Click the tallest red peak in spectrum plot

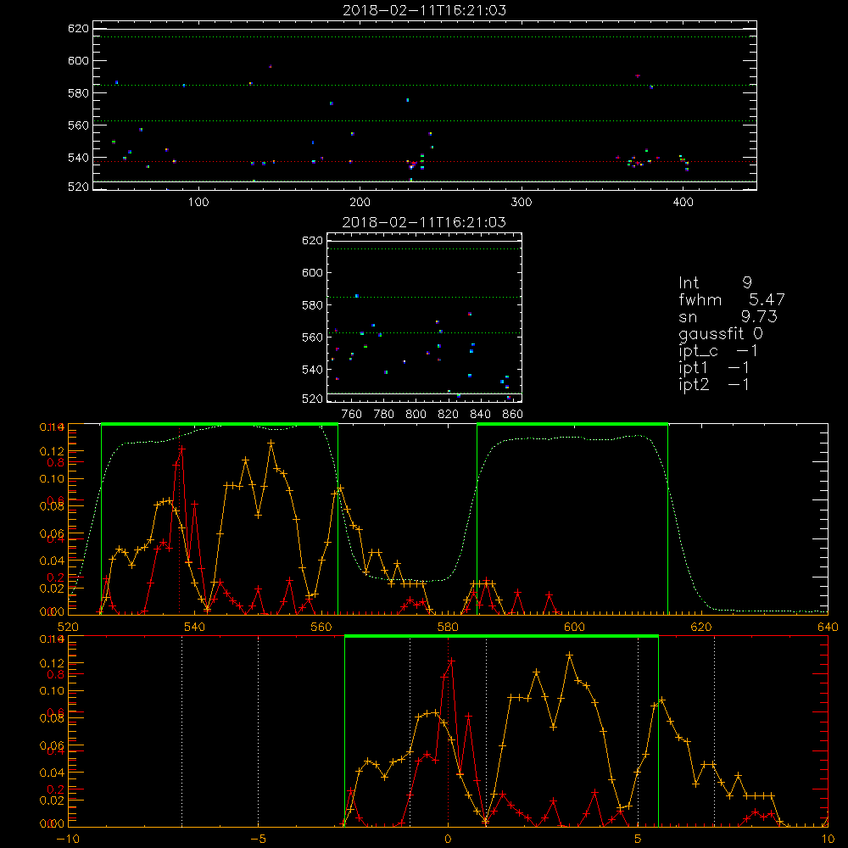point(181,449)
